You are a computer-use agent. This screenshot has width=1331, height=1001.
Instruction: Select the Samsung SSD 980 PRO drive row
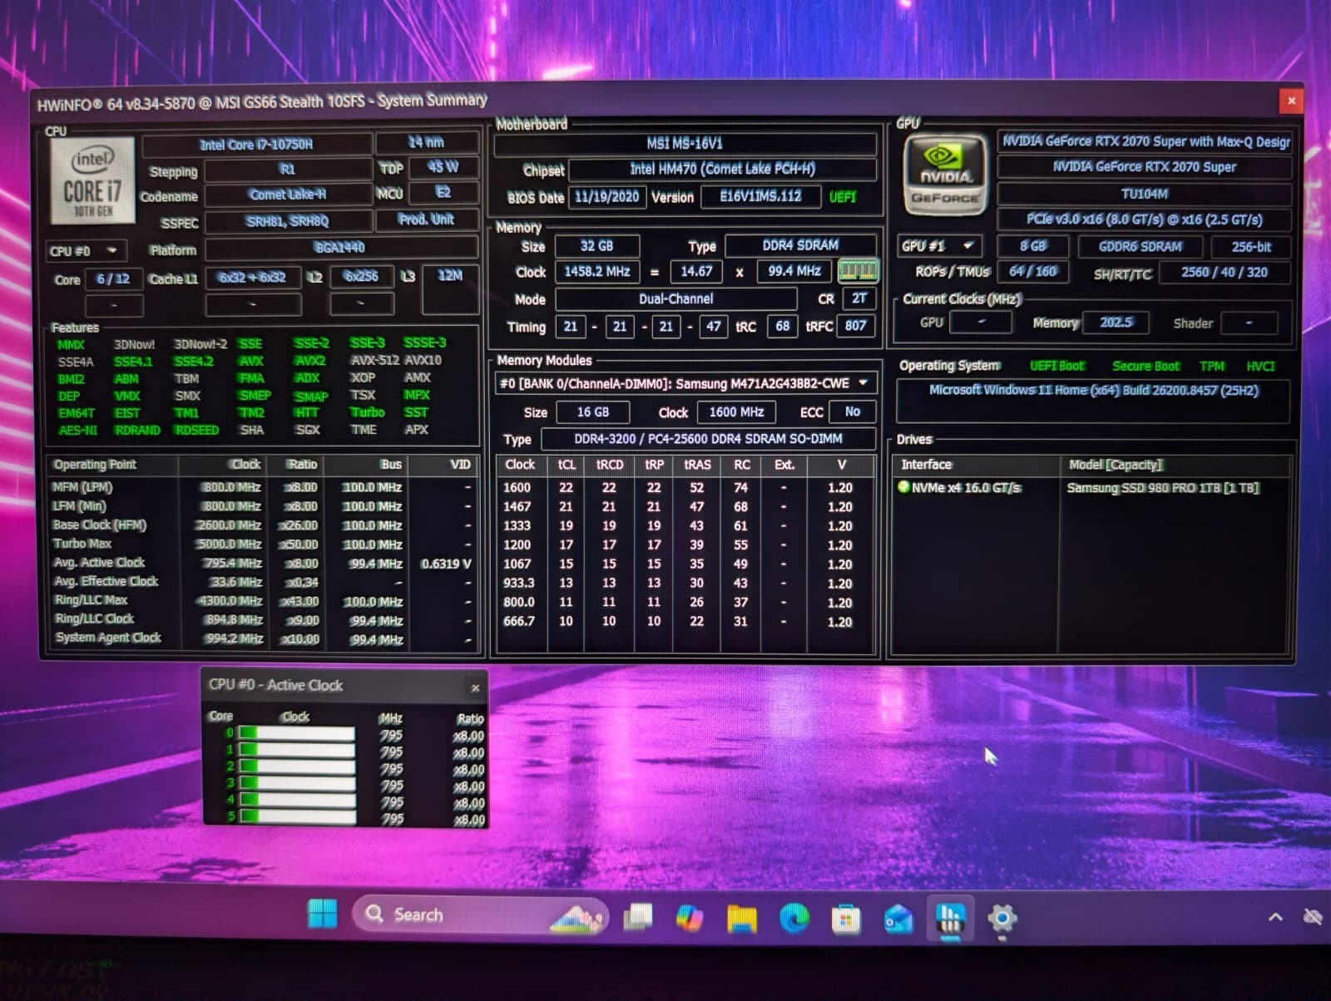1092,488
